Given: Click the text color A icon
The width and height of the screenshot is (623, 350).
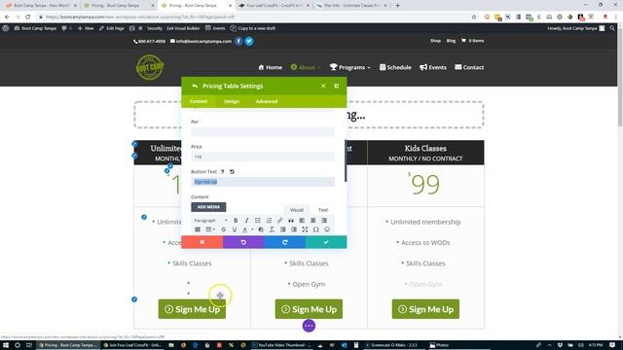Looking at the screenshot, I should pyautogui.click(x=244, y=229).
